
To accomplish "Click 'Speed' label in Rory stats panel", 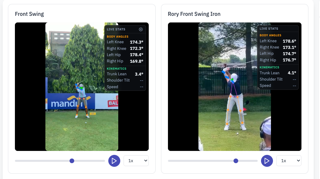I will coord(265,86).
